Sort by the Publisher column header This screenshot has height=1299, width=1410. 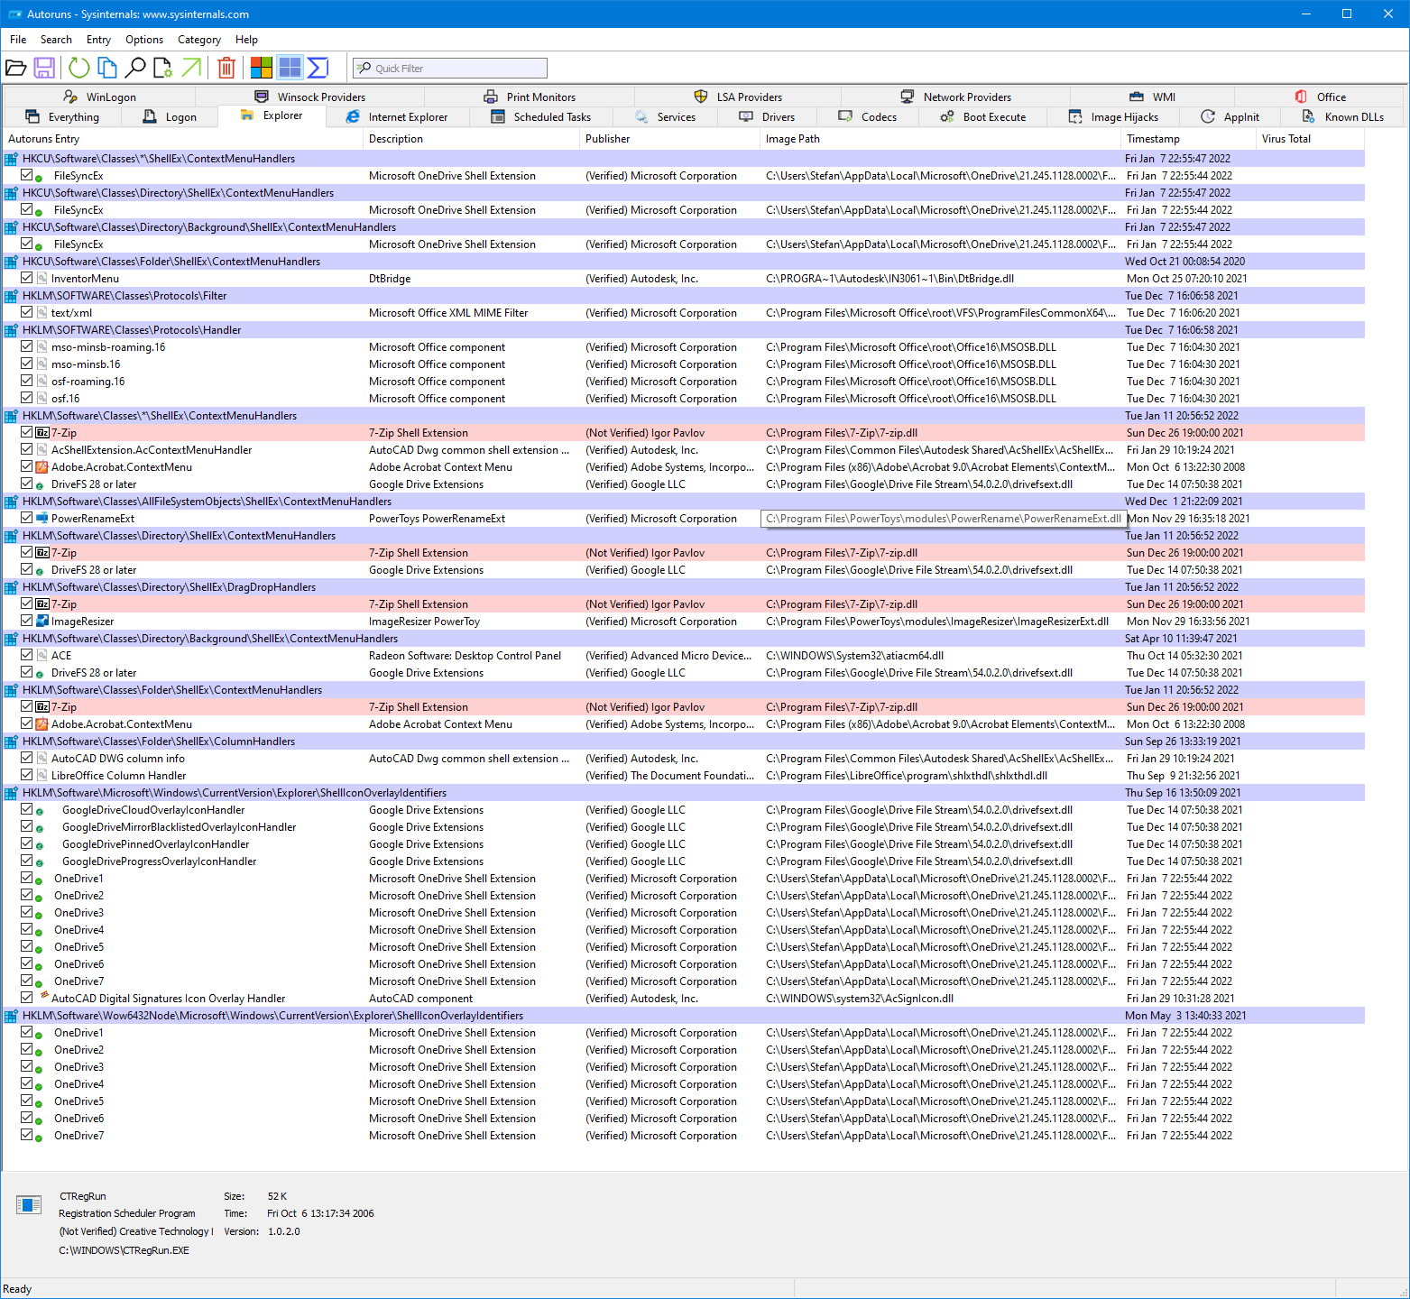[669, 139]
